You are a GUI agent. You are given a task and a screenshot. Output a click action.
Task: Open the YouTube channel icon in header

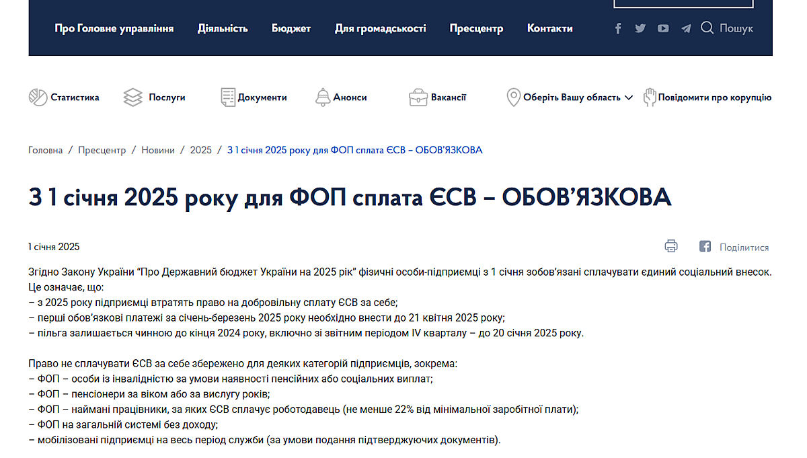coord(663,28)
